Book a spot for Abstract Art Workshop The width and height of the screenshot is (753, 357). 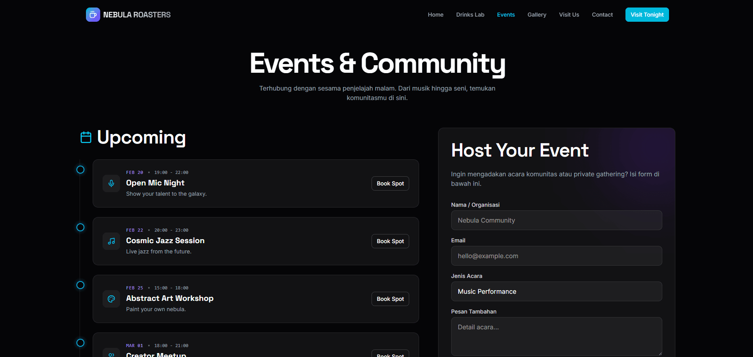390,299
